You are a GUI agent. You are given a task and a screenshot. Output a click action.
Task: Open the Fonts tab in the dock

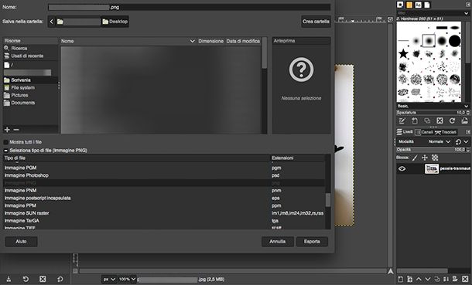[418, 5]
